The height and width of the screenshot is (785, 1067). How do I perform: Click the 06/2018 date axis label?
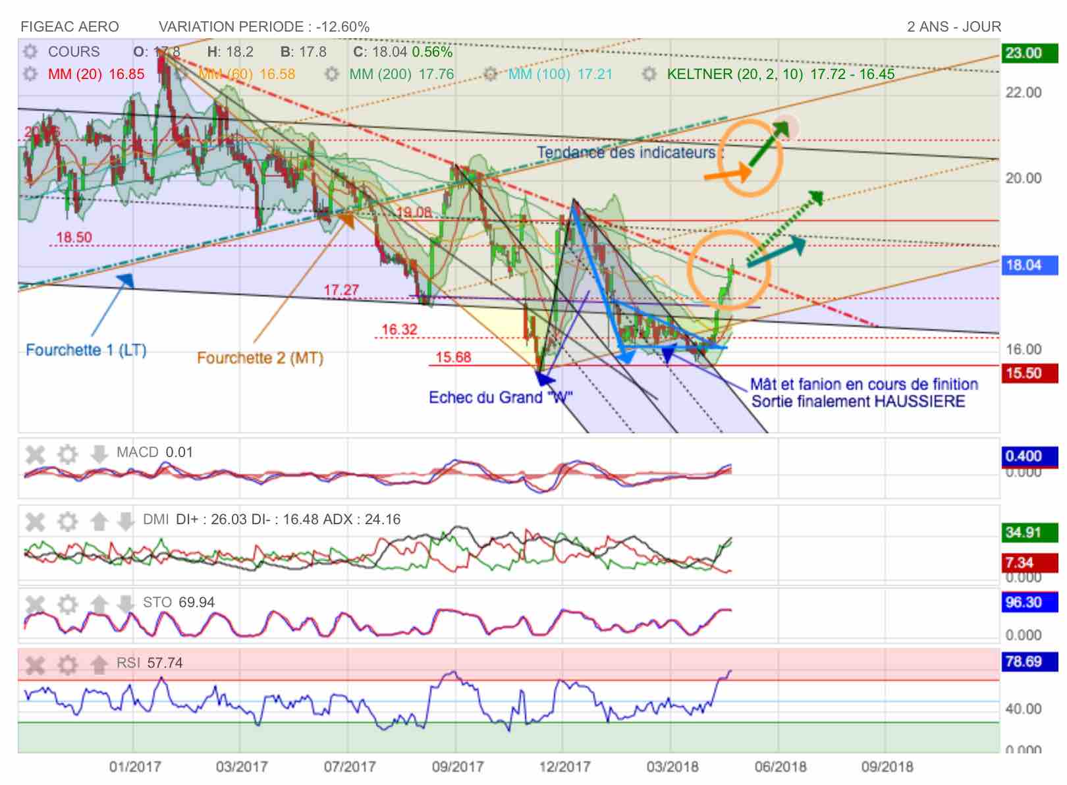tap(780, 767)
